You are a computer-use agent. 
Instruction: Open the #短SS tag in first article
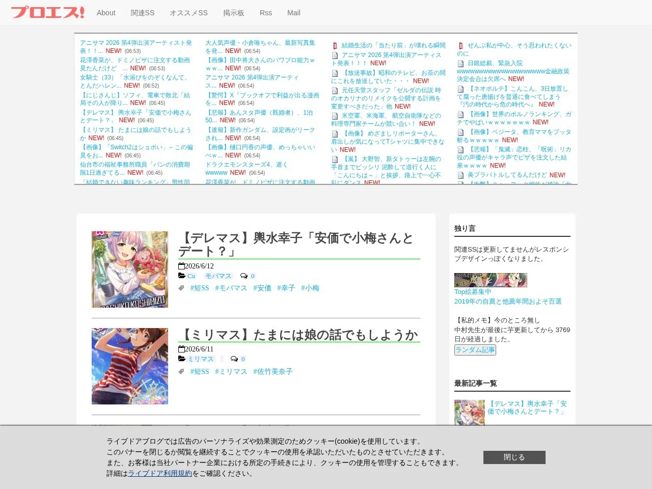[200, 288]
